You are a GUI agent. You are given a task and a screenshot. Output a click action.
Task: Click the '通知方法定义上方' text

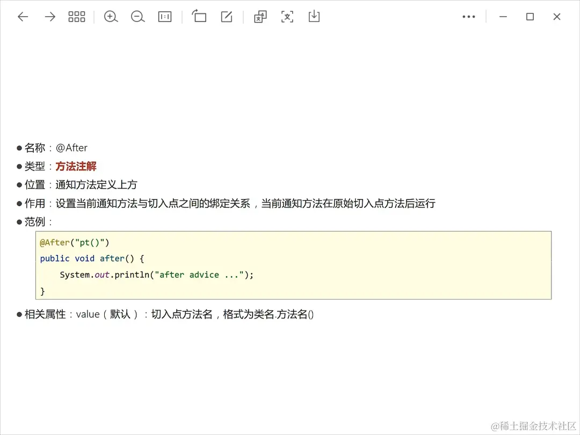(96, 185)
